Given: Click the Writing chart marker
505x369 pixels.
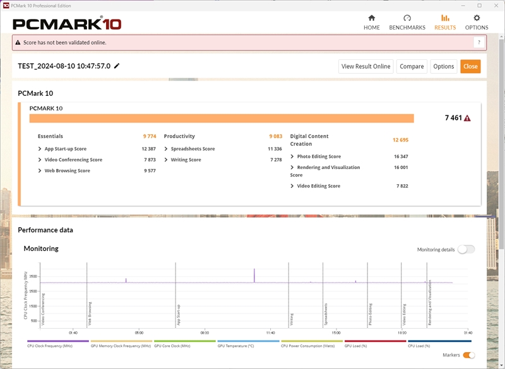Looking at the screenshot, I should (x=292, y=319).
